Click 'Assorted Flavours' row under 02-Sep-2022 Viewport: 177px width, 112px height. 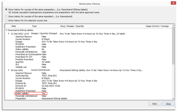(31, 73)
